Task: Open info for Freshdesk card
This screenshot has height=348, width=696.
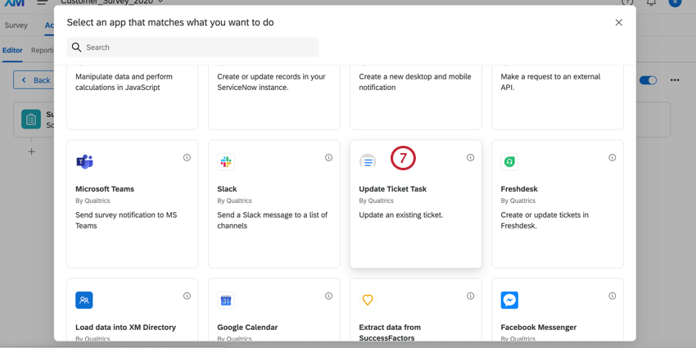Action: [x=612, y=157]
